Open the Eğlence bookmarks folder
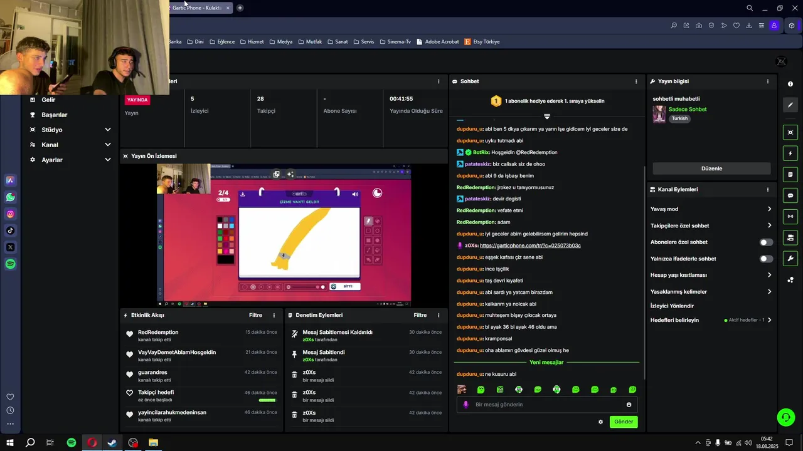Viewport: 803px width, 451px height. [x=221, y=42]
